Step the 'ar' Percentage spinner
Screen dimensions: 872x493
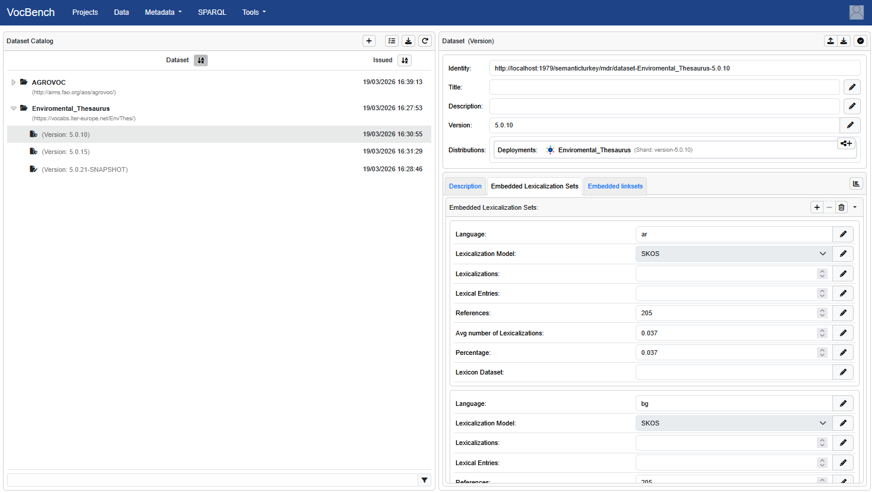coord(822,353)
